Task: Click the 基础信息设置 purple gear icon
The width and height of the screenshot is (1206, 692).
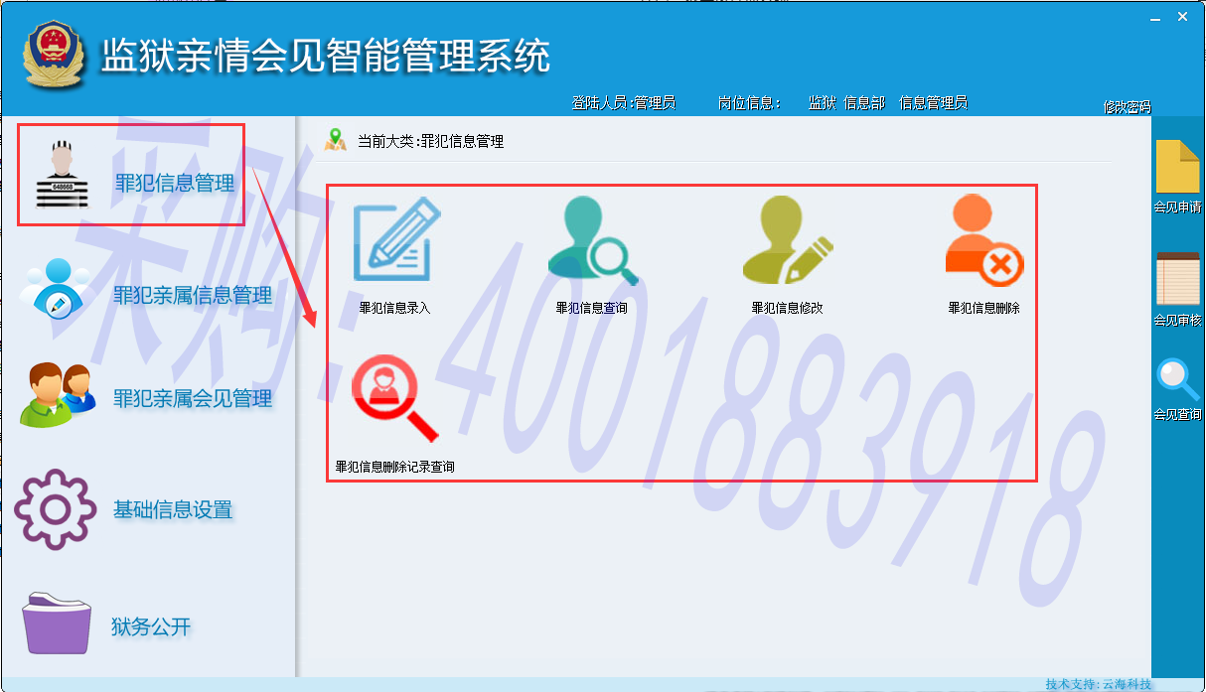Action: (x=55, y=509)
